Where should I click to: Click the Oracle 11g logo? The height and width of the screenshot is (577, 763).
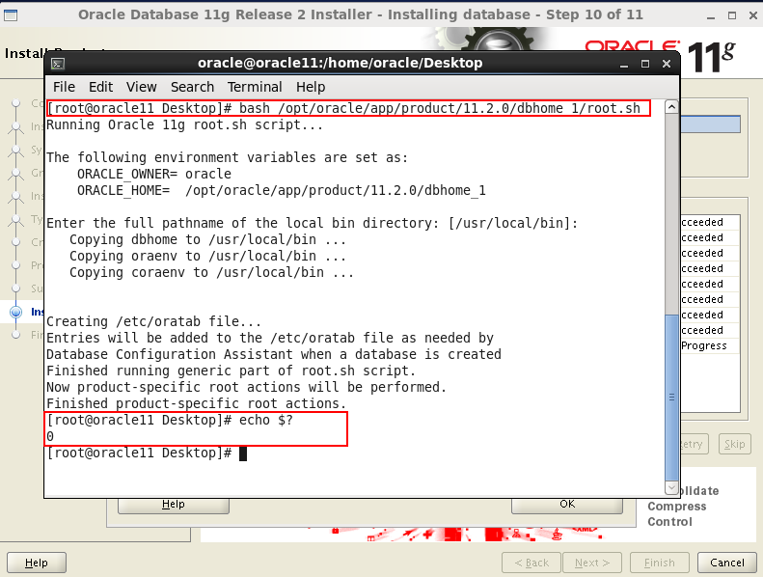point(661,55)
